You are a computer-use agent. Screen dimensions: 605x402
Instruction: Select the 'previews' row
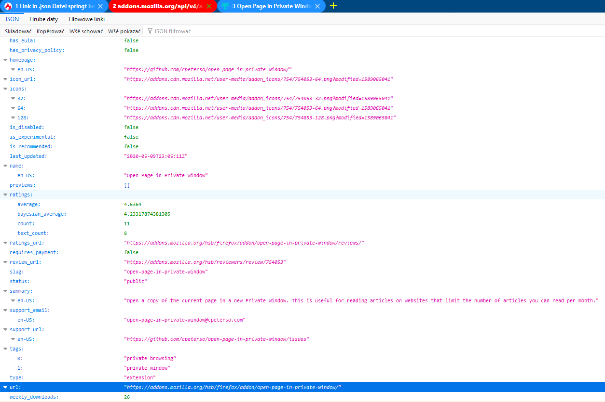coord(302,185)
